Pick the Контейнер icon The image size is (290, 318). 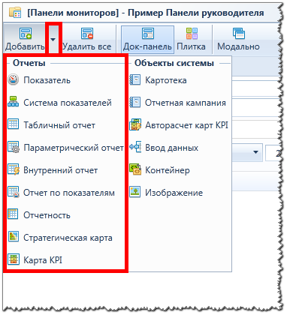click(135, 169)
